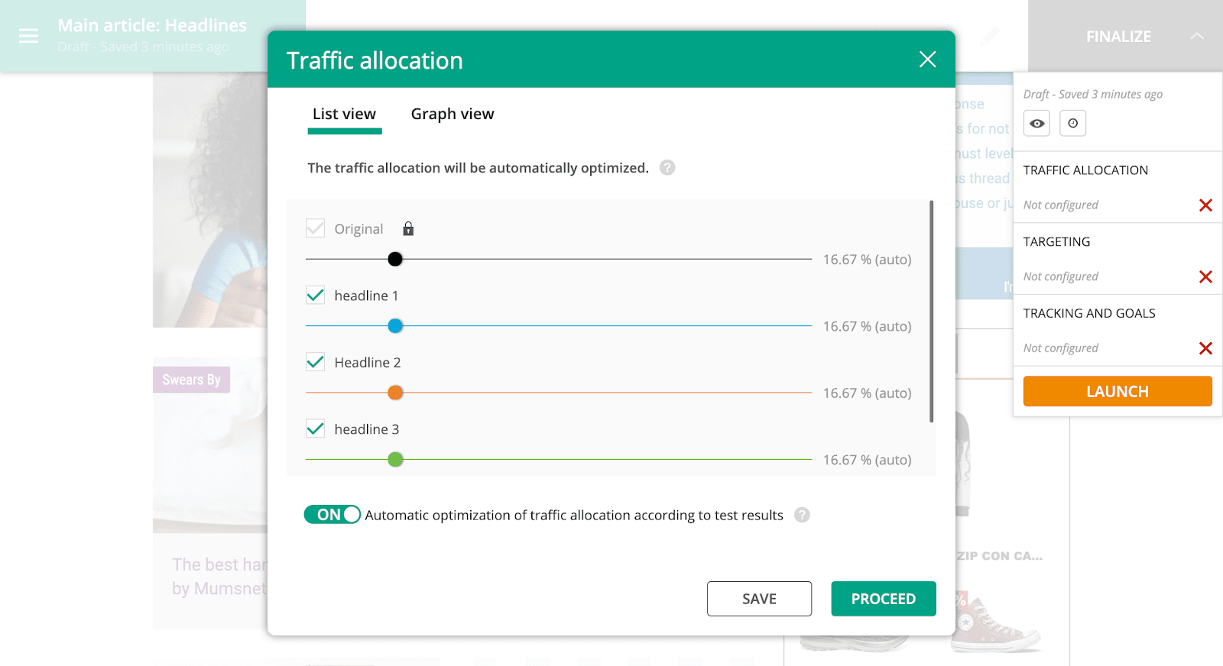Select the List view tab
This screenshot has width=1223, height=666.
[x=344, y=115]
